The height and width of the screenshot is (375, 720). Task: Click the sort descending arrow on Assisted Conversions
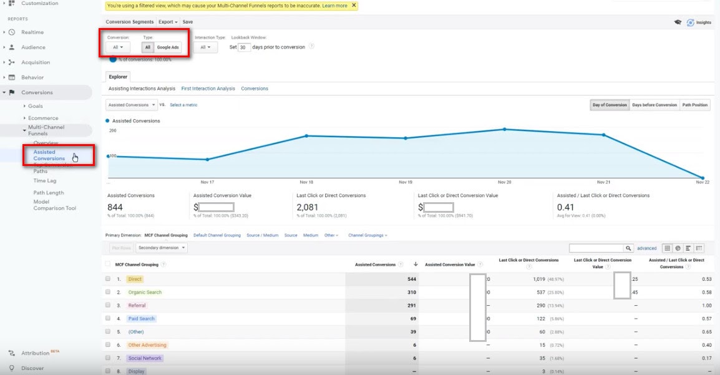point(416,265)
